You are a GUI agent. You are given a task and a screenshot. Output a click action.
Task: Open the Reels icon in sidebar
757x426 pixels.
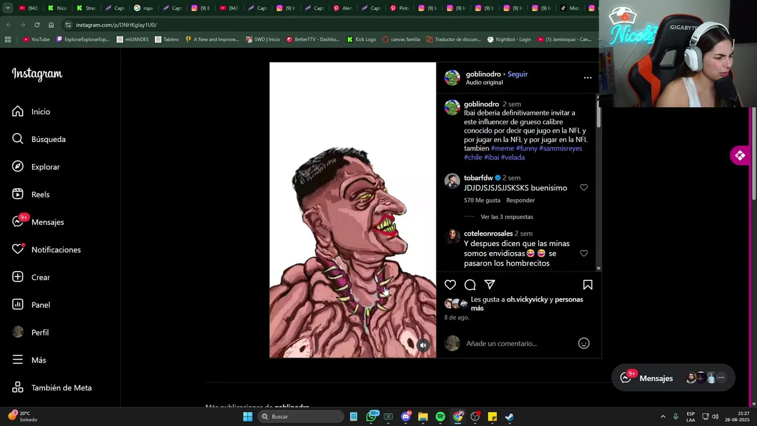pos(18,194)
